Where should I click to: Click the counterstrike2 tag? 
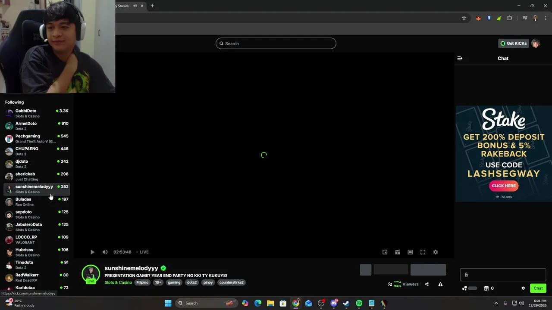tap(232, 282)
